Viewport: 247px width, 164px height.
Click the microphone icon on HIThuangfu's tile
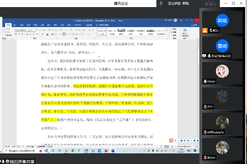tap(205, 132)
